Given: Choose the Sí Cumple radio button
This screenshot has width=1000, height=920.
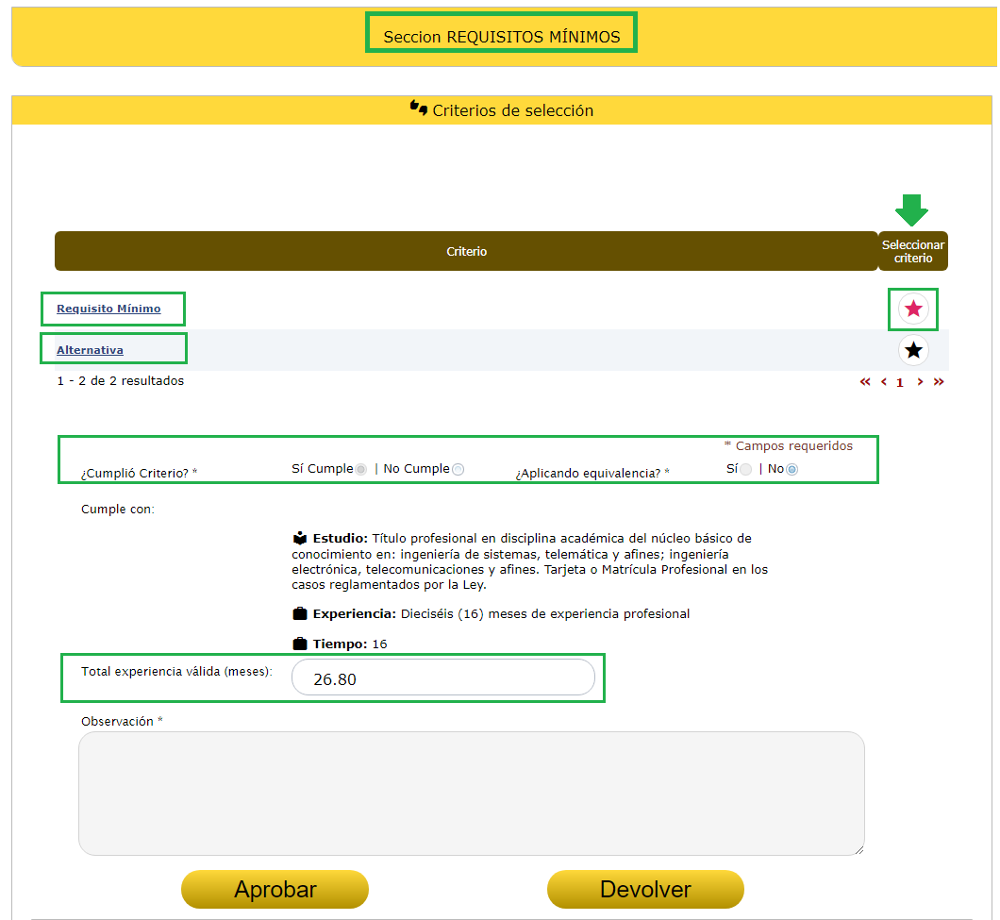Looking at the screenshot, I should coord(361,469).
